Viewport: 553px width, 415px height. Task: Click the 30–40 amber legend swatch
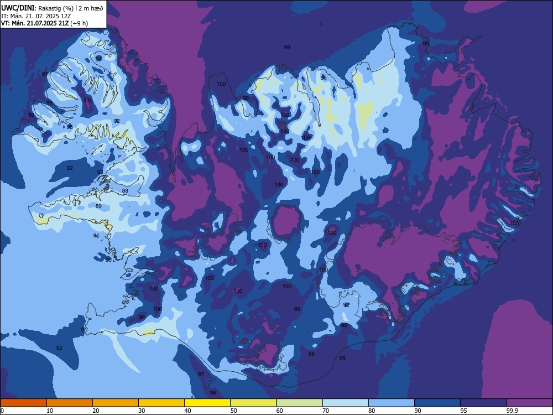pyautogui.click(x=161, y=403)
